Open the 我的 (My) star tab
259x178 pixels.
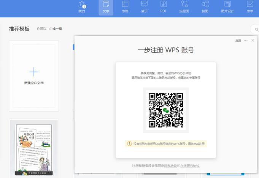[82, 8]
